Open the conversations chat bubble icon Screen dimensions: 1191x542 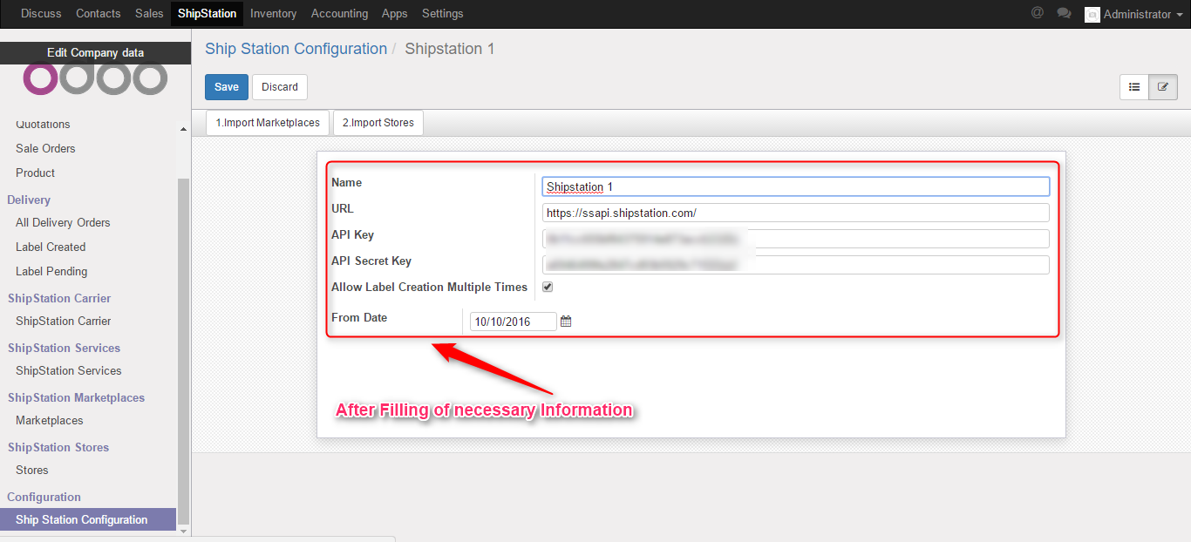tap(1064, 13)
